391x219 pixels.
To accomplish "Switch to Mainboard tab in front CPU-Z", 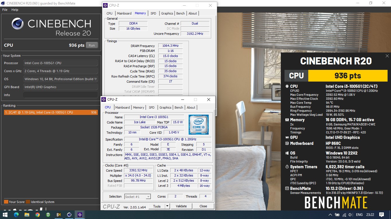I will (x=123, y=108).
